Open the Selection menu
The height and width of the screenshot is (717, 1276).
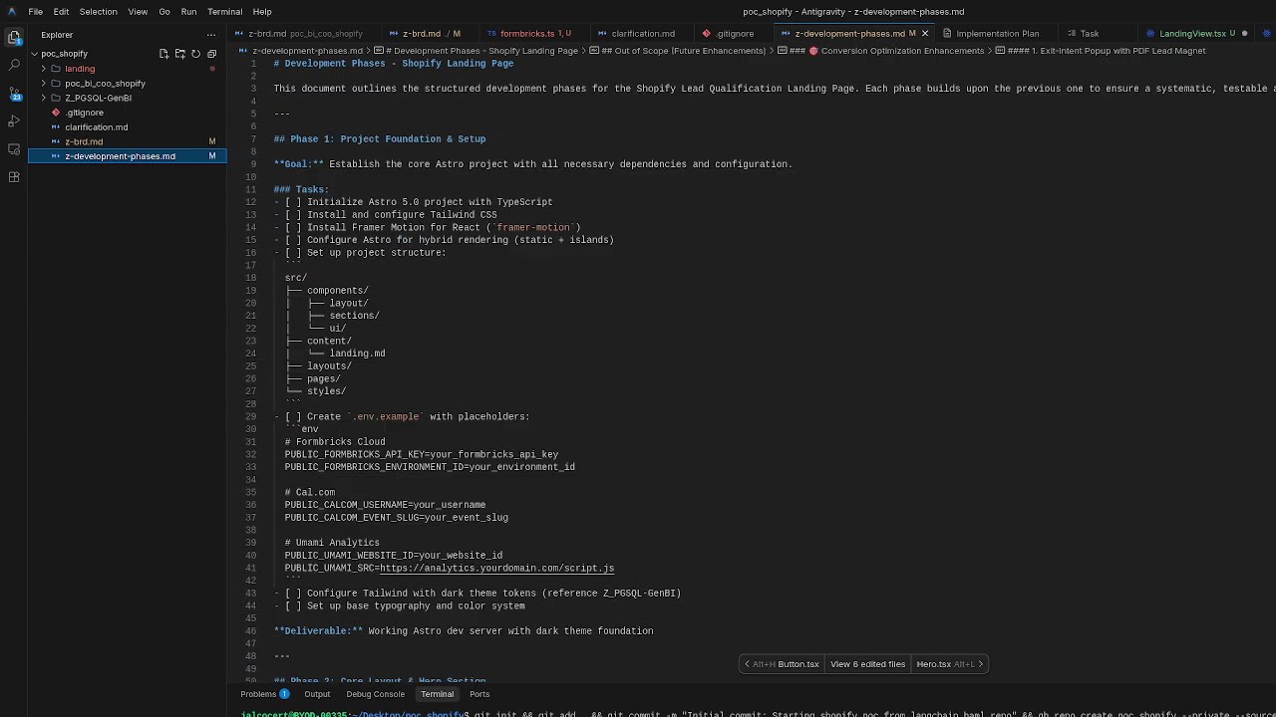(98, 12)
